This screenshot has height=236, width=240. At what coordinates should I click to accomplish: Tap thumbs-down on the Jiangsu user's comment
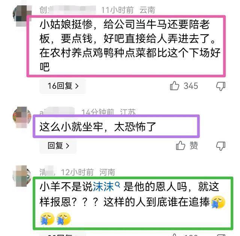click(x=221, y=146)
